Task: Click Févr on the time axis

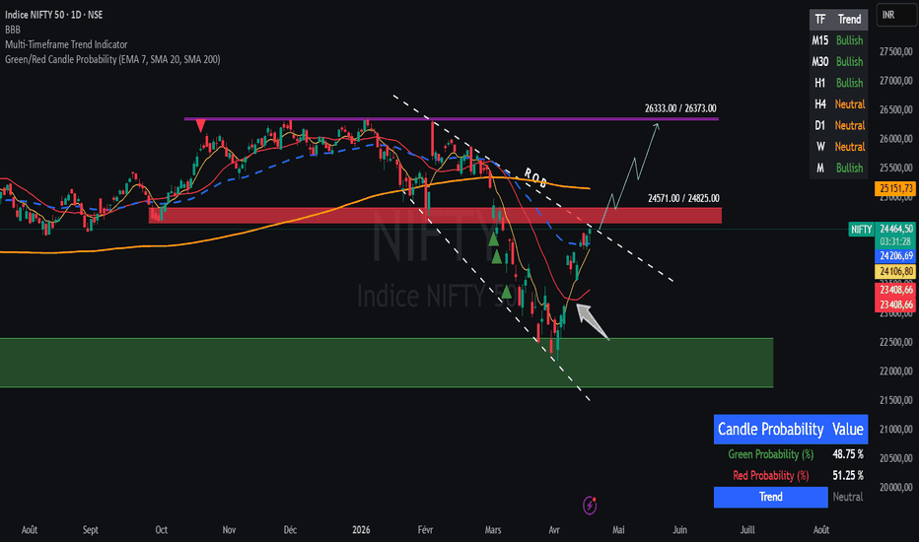Action: pos(426,530)
